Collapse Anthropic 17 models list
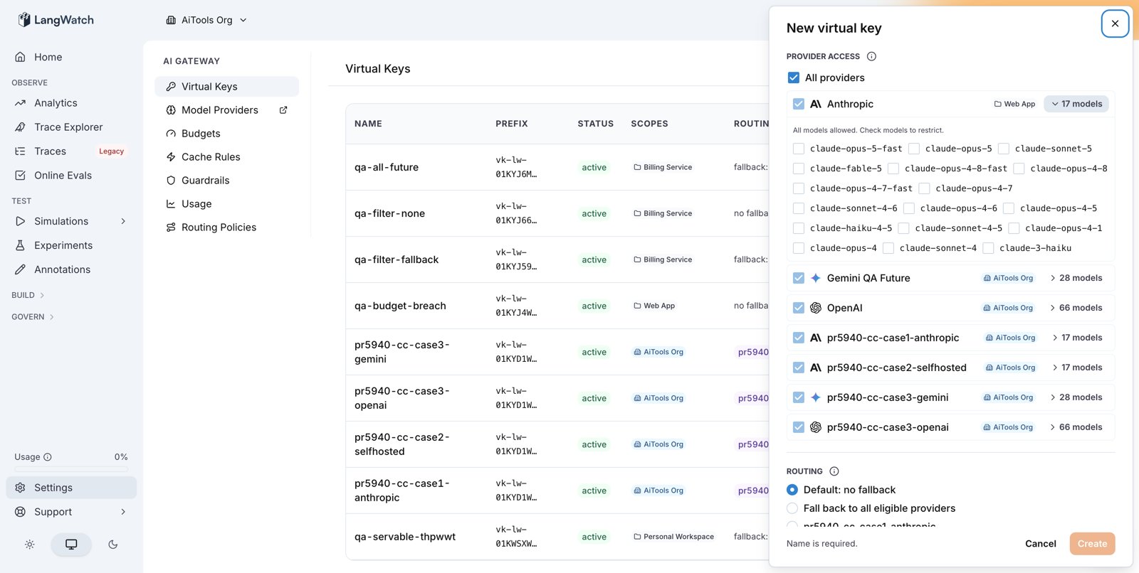 [1076, 104]
